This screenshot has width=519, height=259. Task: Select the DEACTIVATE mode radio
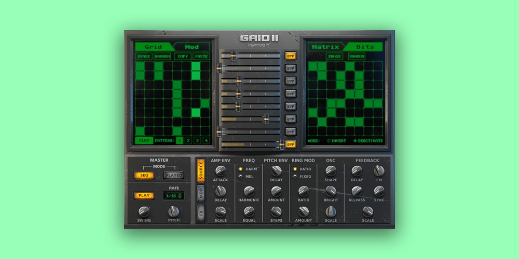(368, 141)
